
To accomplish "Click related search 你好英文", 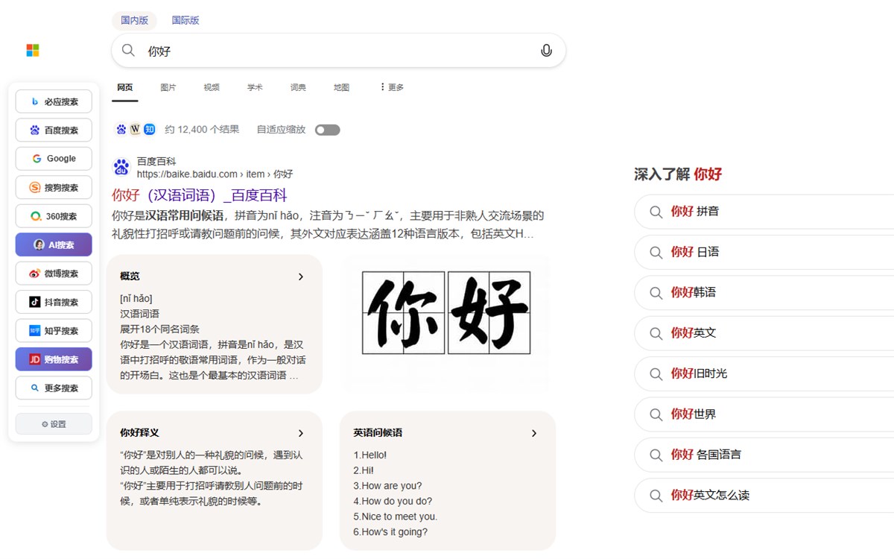I will point(764,333).
